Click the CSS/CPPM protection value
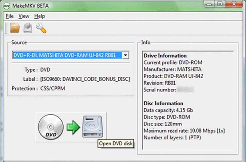Screen dimensions: 246x162 coord(53,88)
